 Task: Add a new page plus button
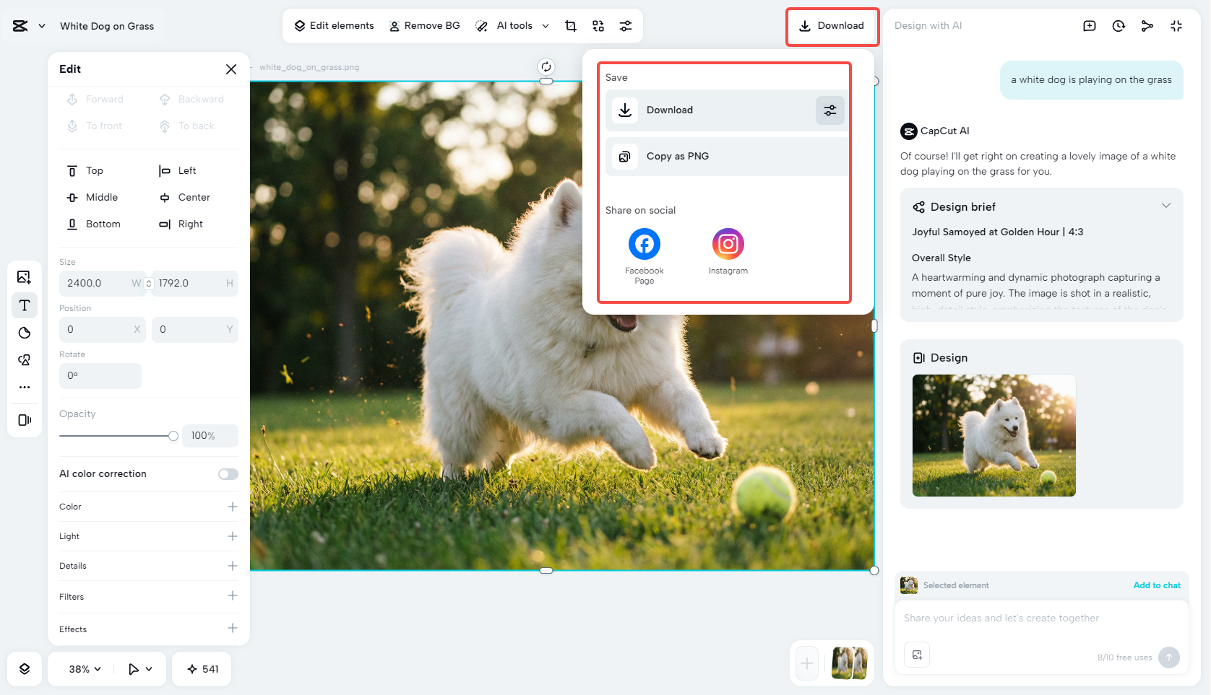[x=807, y=663]
